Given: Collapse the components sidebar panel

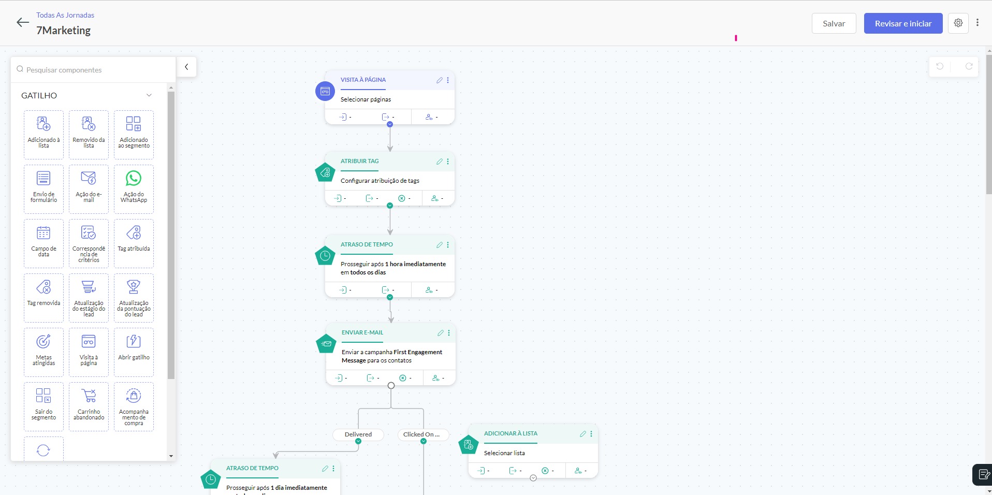Looking at the screenshot, I should point(186,67).
